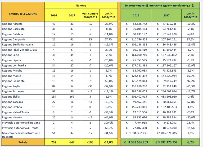Click the total -8,2% amount variation
The image size is (203, 147).
[191, 142]
